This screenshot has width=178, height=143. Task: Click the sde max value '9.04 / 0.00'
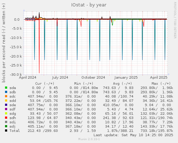158,105
